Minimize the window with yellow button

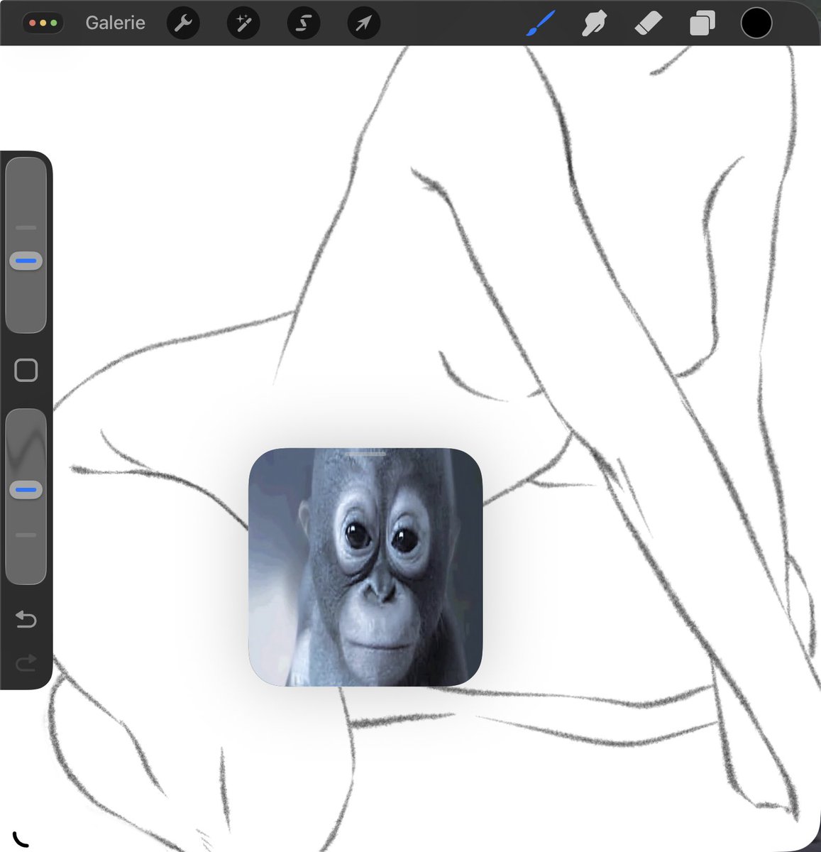click(43, 23)
